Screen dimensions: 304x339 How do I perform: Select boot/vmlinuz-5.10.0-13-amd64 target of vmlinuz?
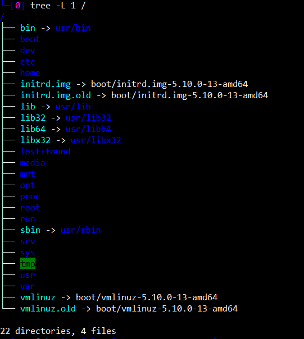point(147,297)
